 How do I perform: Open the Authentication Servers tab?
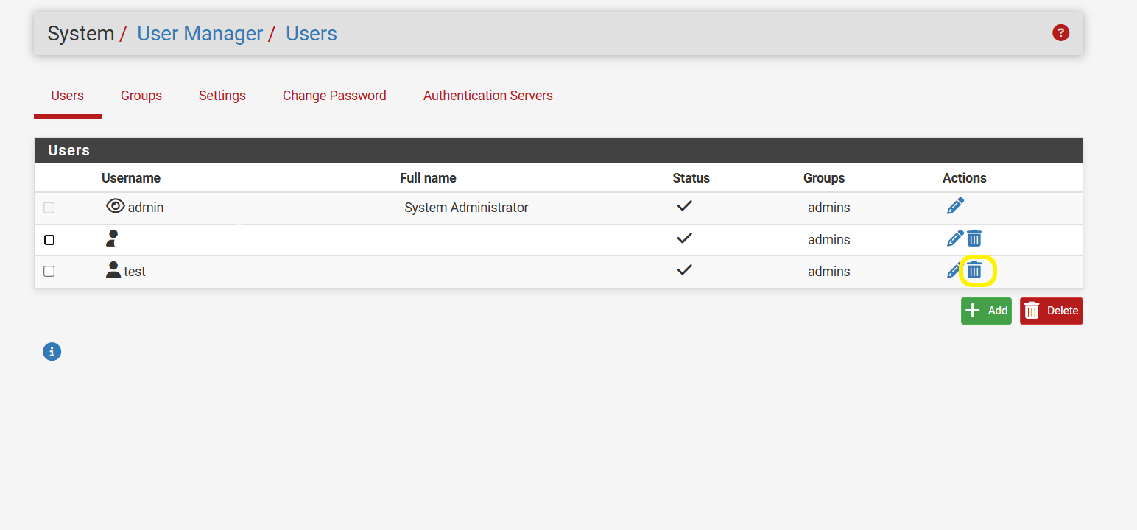click(x=487, y=96)
